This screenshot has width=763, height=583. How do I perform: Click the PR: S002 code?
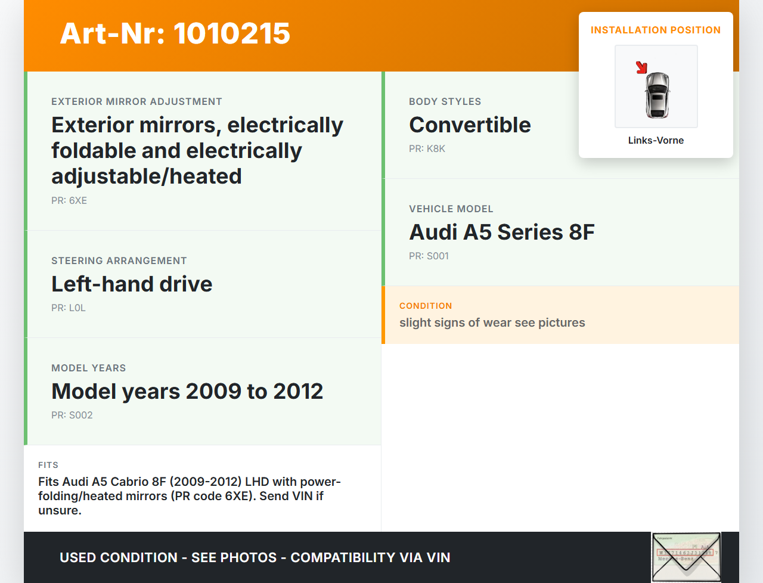coord(72,415)
